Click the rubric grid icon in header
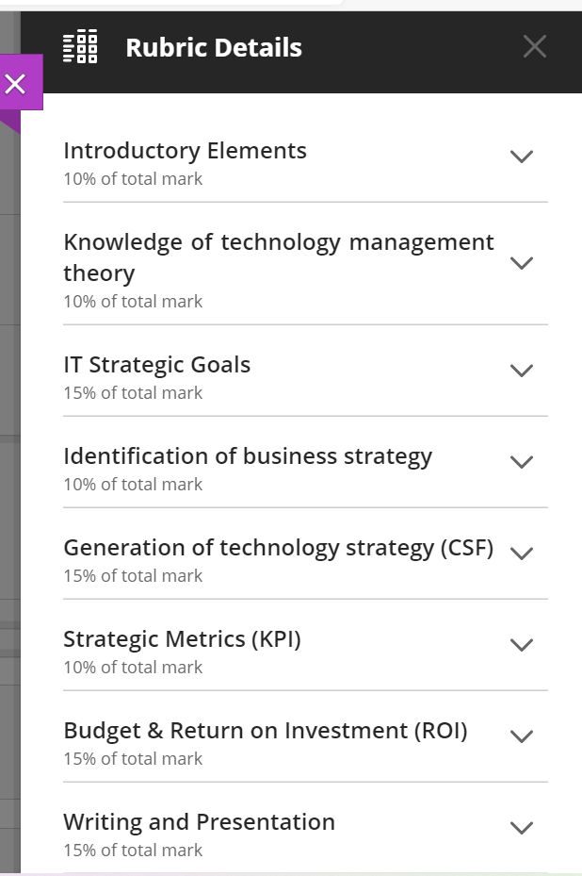The width and height of the screenshot is (582, 876). coord(80,46)
